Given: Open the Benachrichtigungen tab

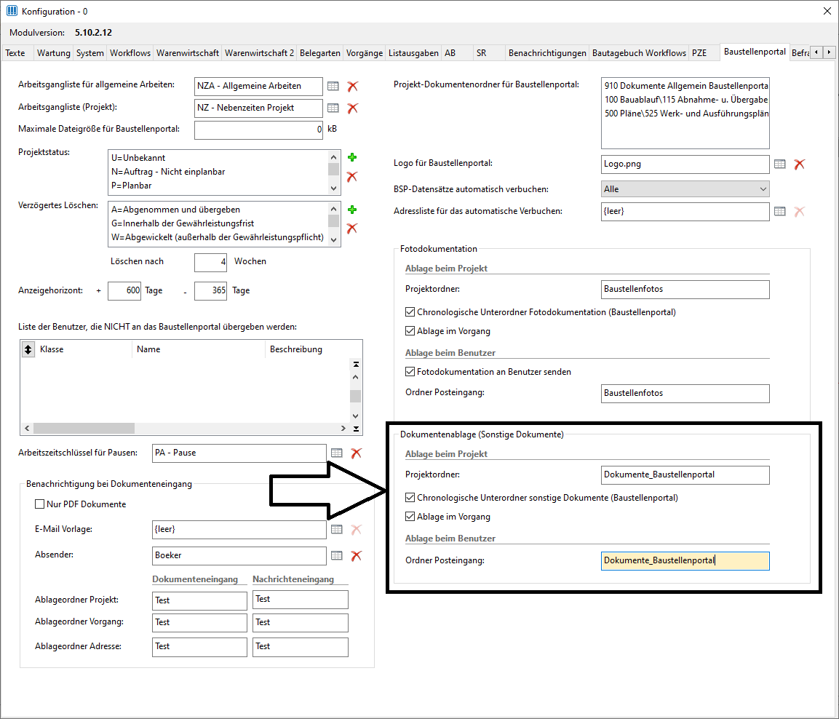Looking at the screenshot, I should pos(547,53).
